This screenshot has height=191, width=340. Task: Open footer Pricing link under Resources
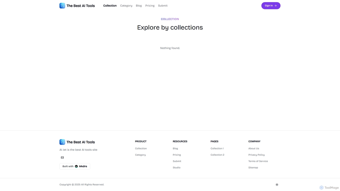[x=177, y=155]
